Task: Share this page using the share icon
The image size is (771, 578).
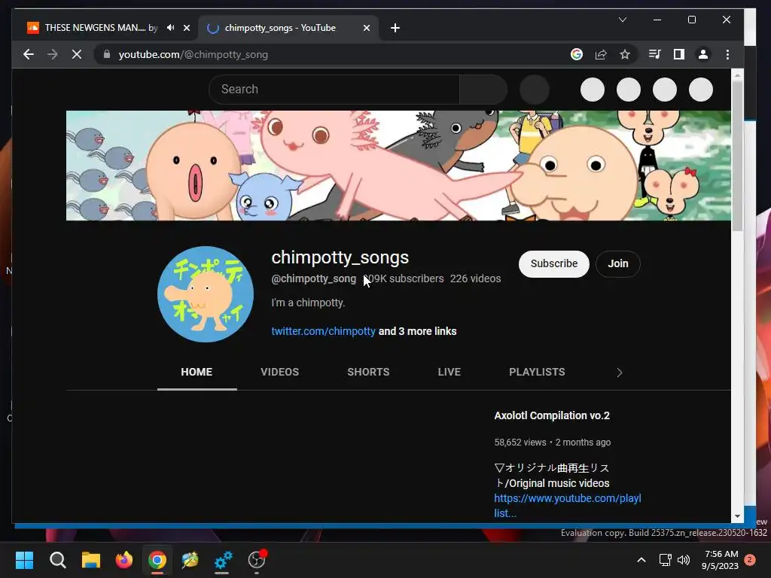Action: click(601, 54)
